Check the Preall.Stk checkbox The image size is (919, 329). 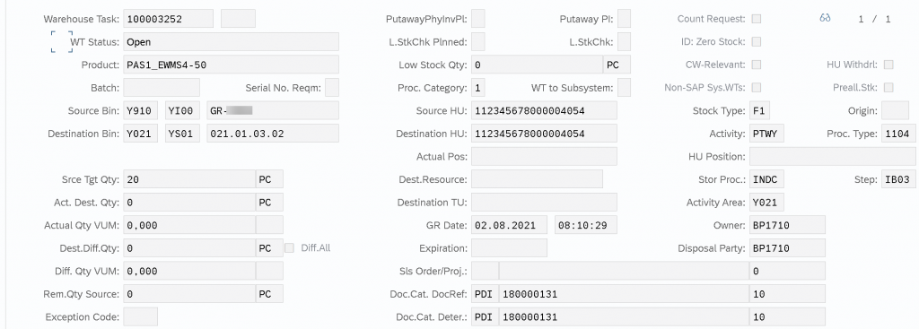pyautogui.click(x=888, y=87)
